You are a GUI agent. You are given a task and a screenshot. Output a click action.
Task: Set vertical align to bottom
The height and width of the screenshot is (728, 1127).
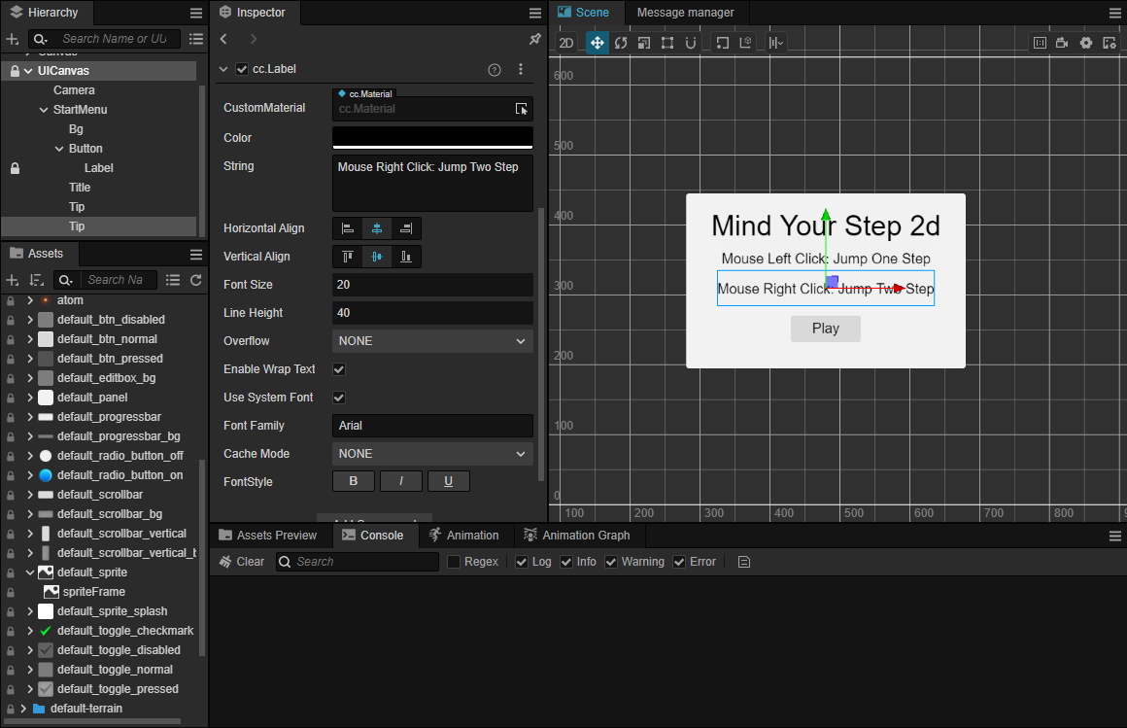406,257
